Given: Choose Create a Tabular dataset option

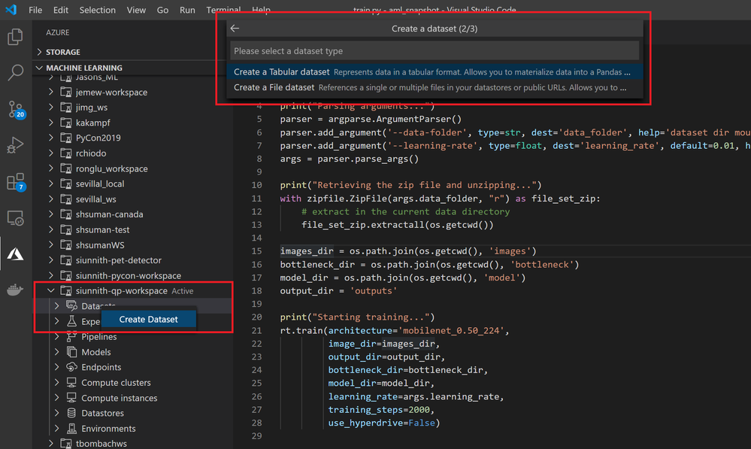Looking at the screenshot, I should (281, 72).
